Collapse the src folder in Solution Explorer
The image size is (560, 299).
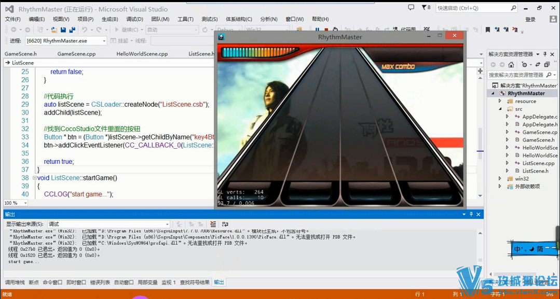pyautogui.click(x=500, y=109)
